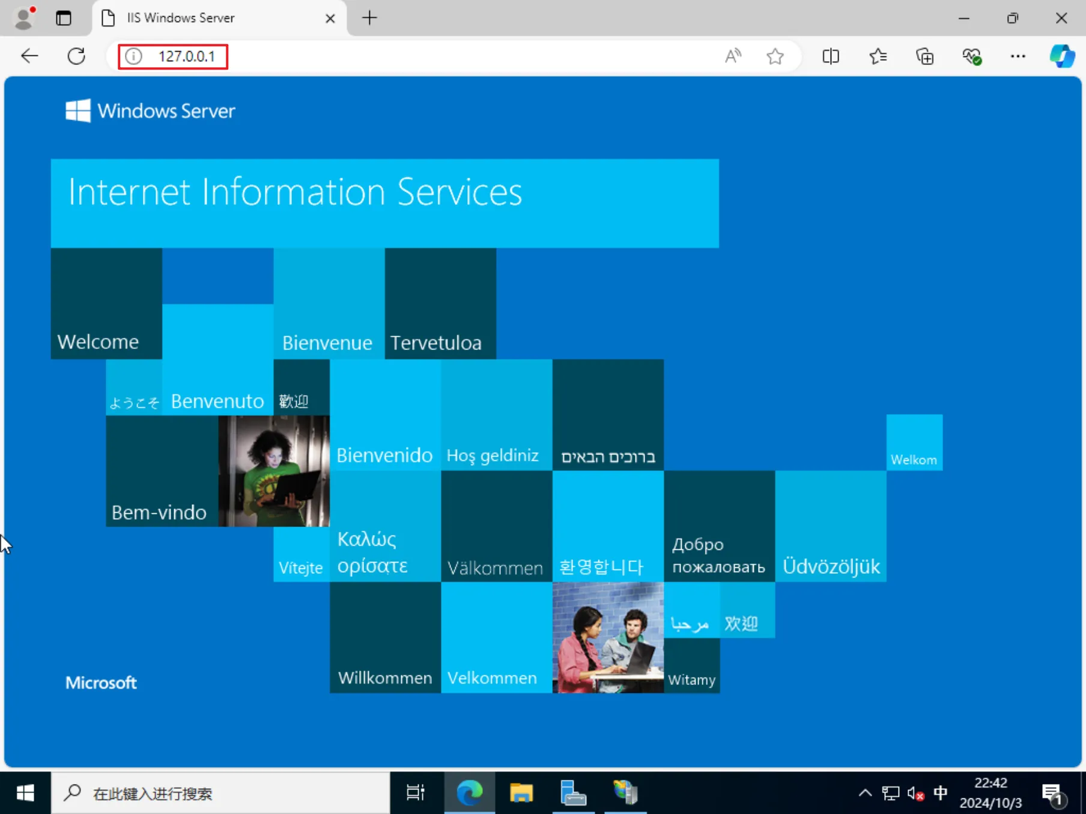Open clock showing 22:42
This screenshot has width=1086, height=814.
990,794
